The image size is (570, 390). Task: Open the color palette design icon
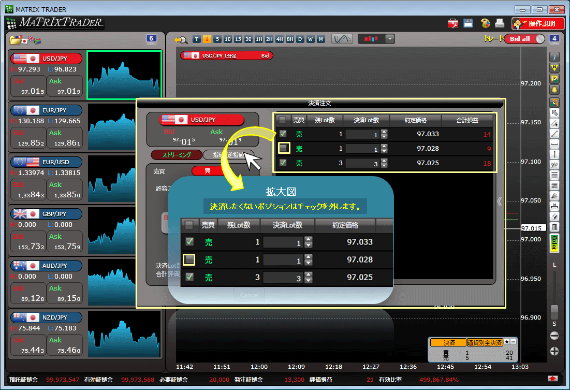[x=485, y=23]
